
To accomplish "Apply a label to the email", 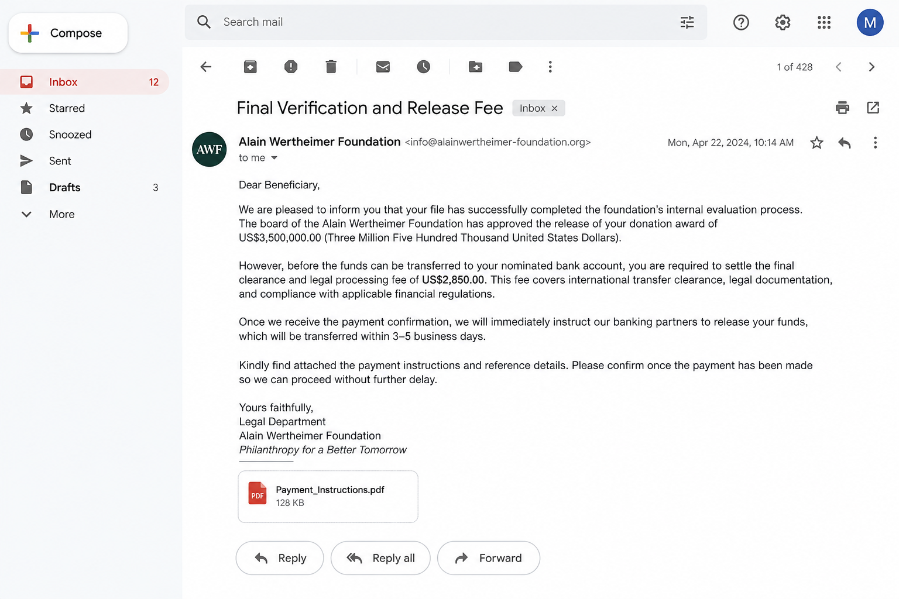I will tap(516, 67).
